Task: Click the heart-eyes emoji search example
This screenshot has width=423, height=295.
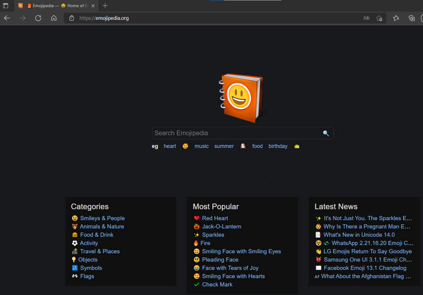Action: [x=185, y=146]
